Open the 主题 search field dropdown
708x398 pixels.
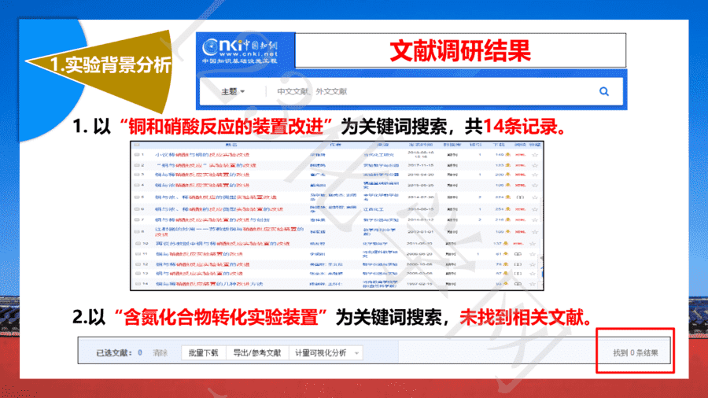(233, 91)
